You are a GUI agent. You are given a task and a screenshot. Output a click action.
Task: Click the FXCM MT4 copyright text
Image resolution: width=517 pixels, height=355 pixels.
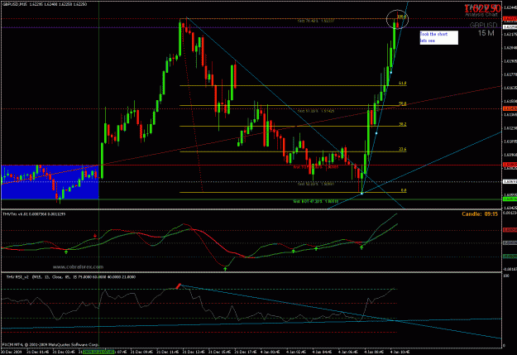pyautogui.click(x=50, y=345)
